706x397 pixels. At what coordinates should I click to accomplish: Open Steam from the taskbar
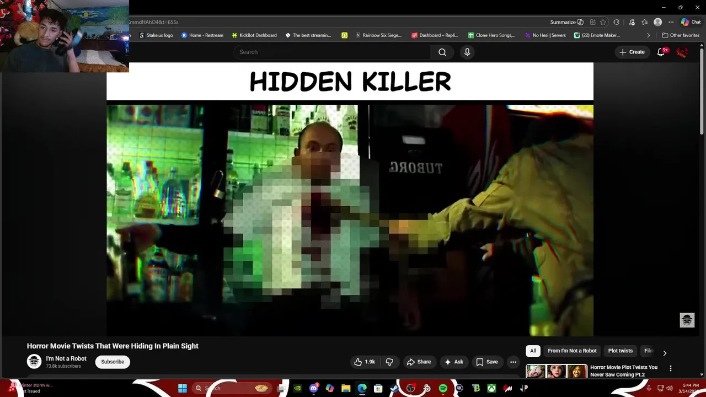coord(394,388)
